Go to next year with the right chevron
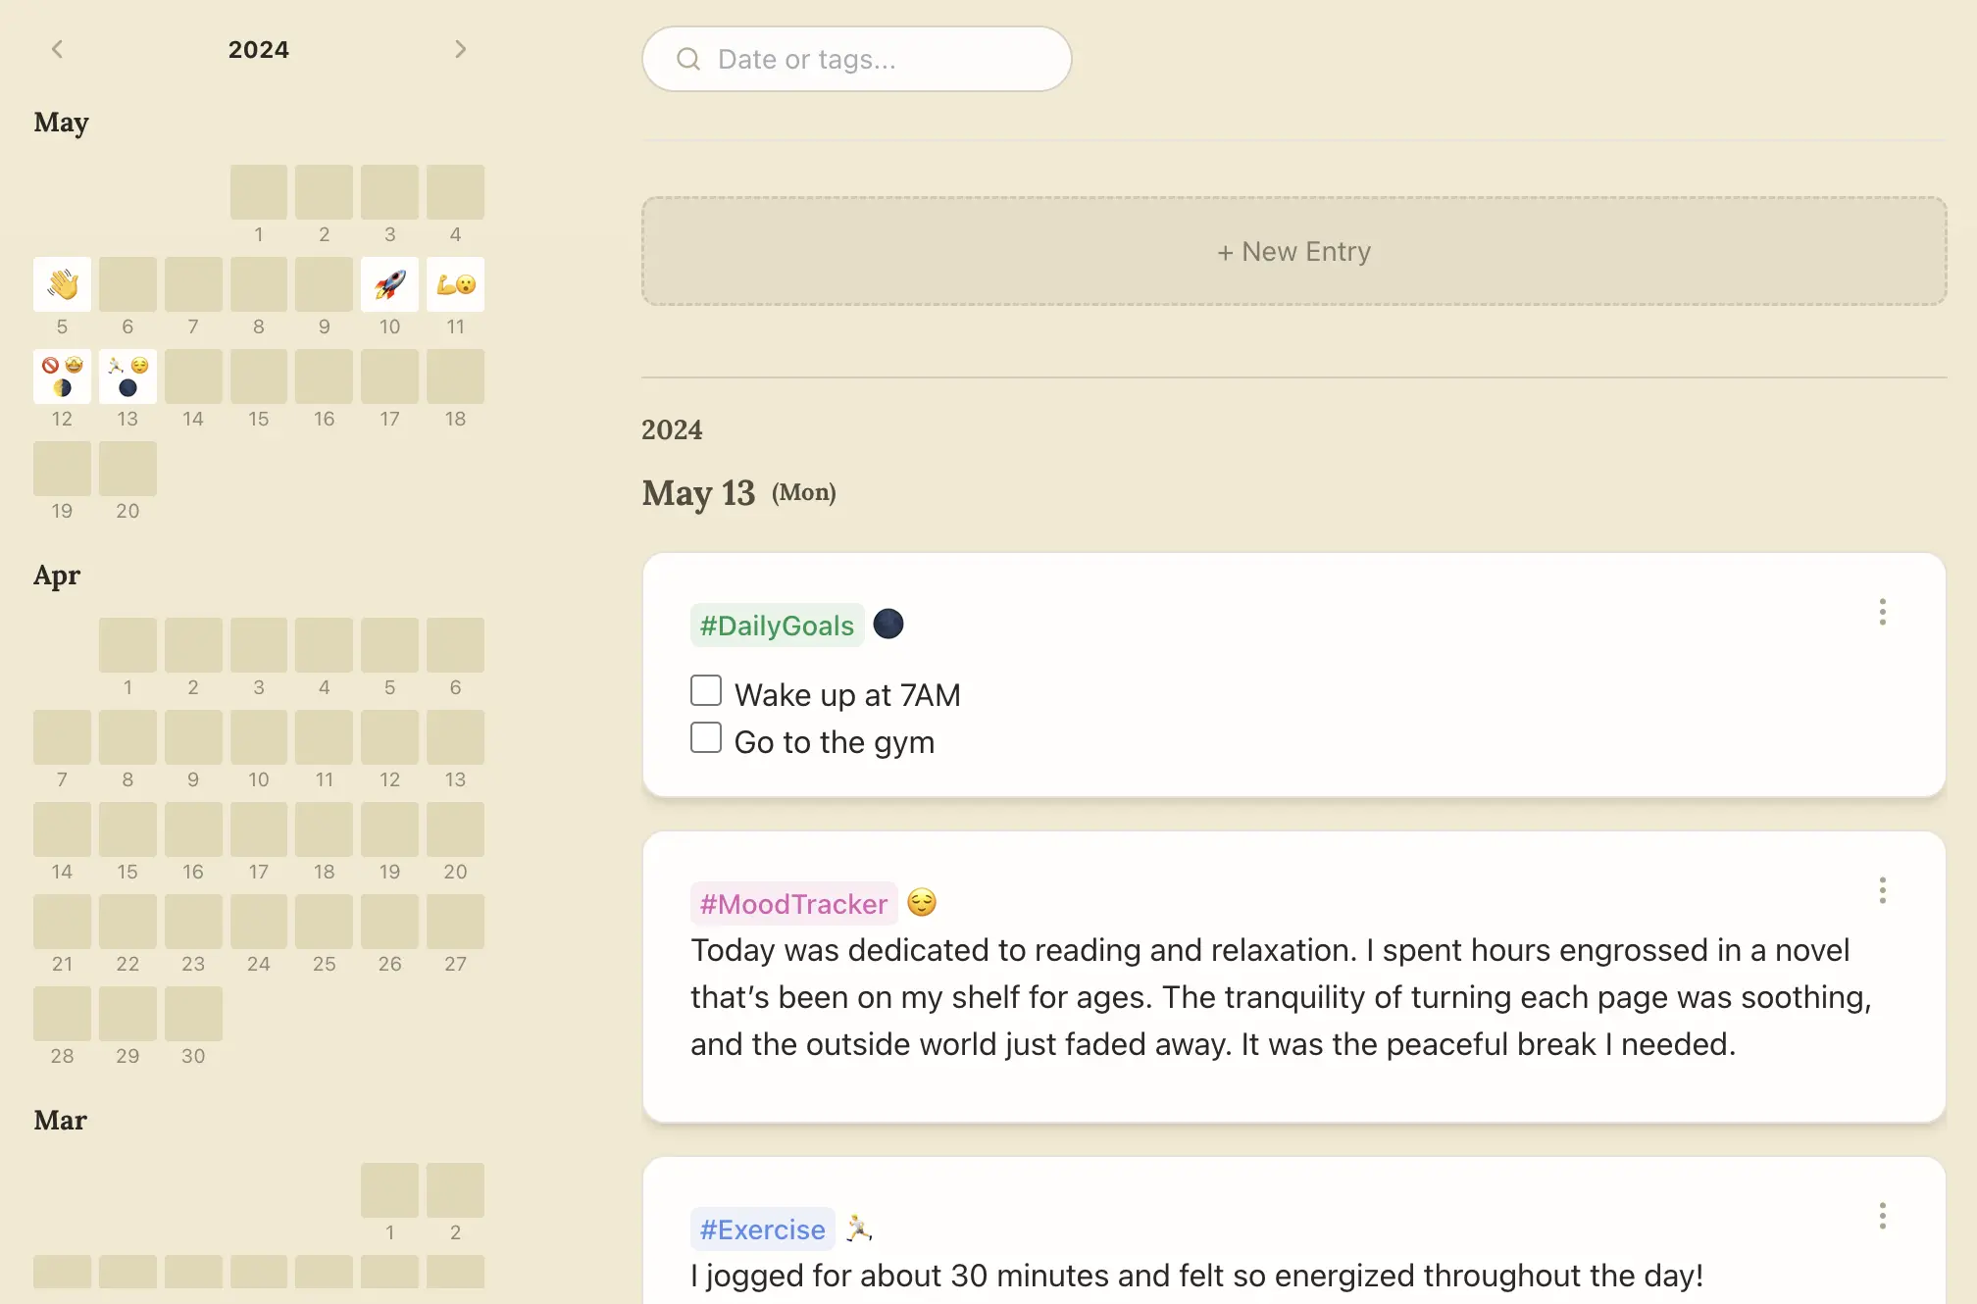The width and height of the screenshot is (1977, 1304). pyautogui.click(x=460, y=49)
